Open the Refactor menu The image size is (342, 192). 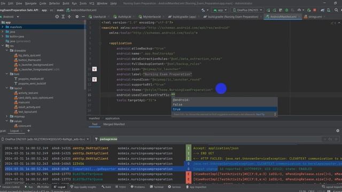[55, 3]
